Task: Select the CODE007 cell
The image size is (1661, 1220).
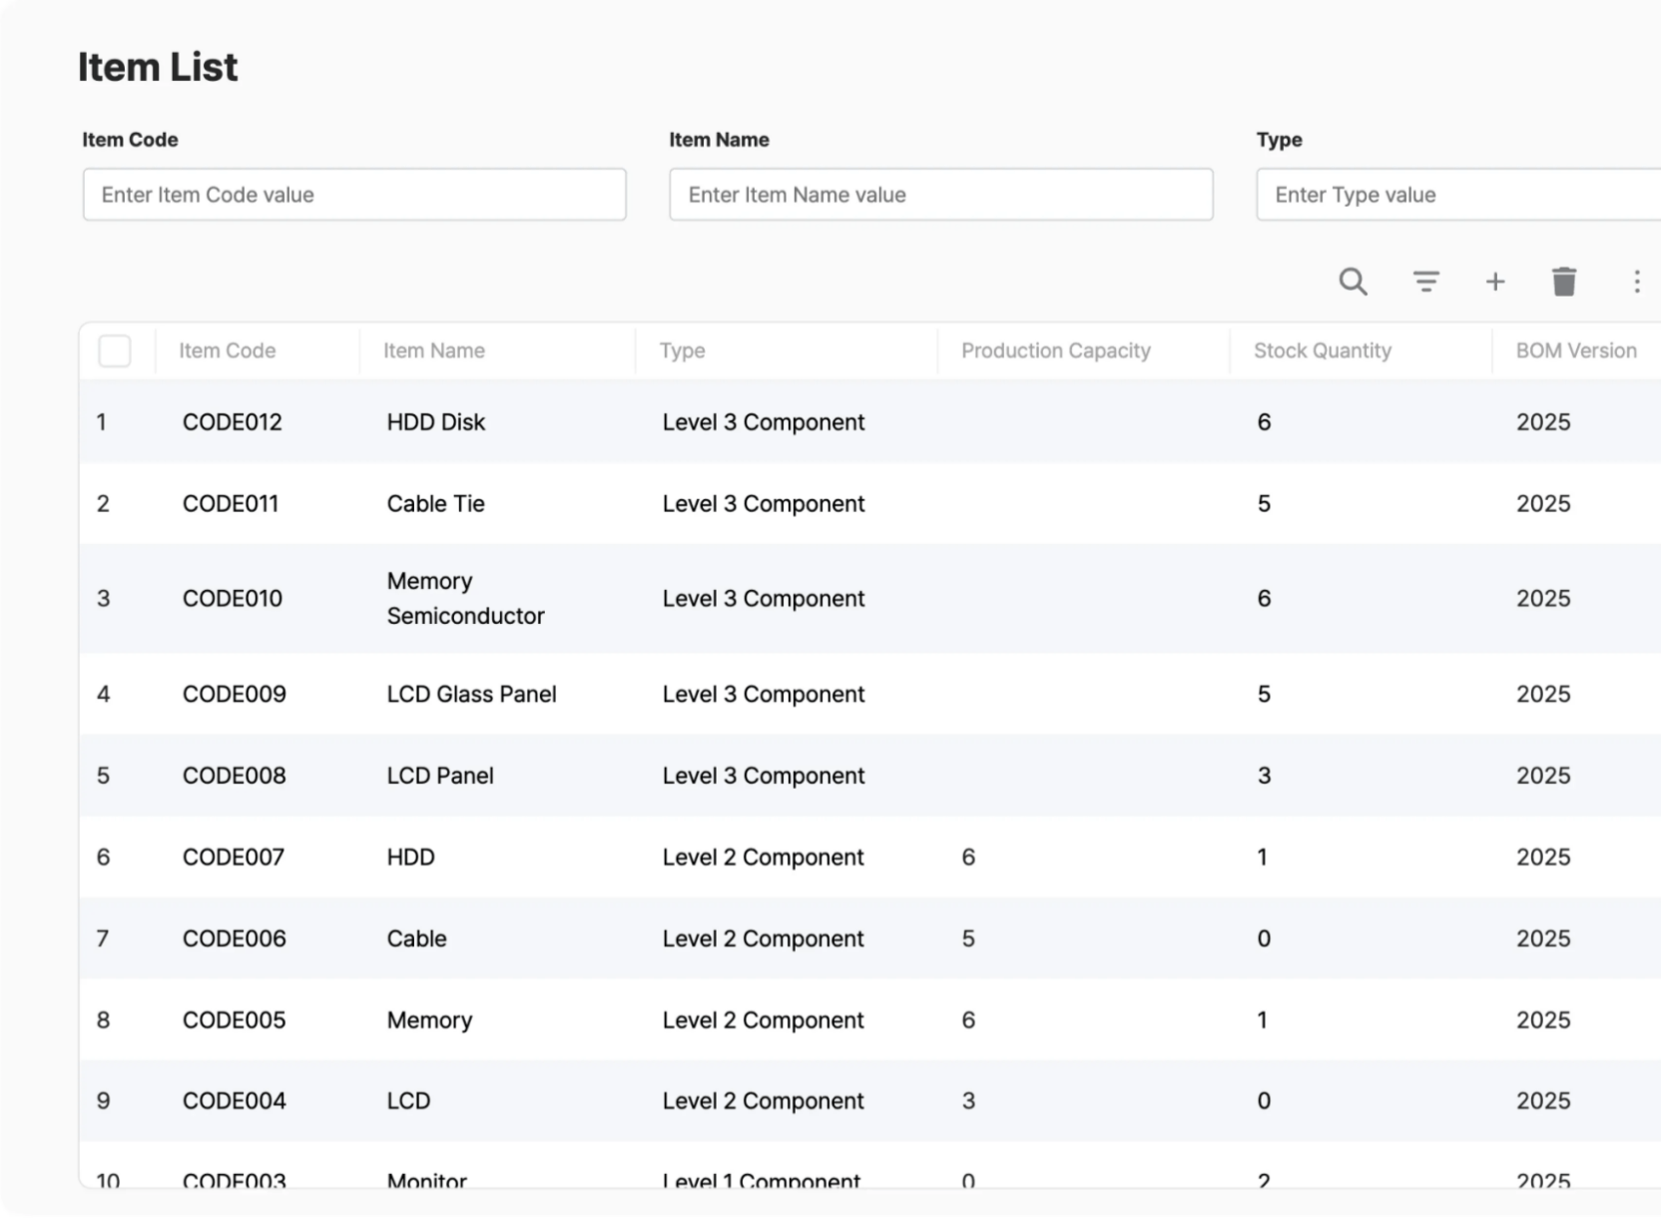Action: click(x=234, y=858)
